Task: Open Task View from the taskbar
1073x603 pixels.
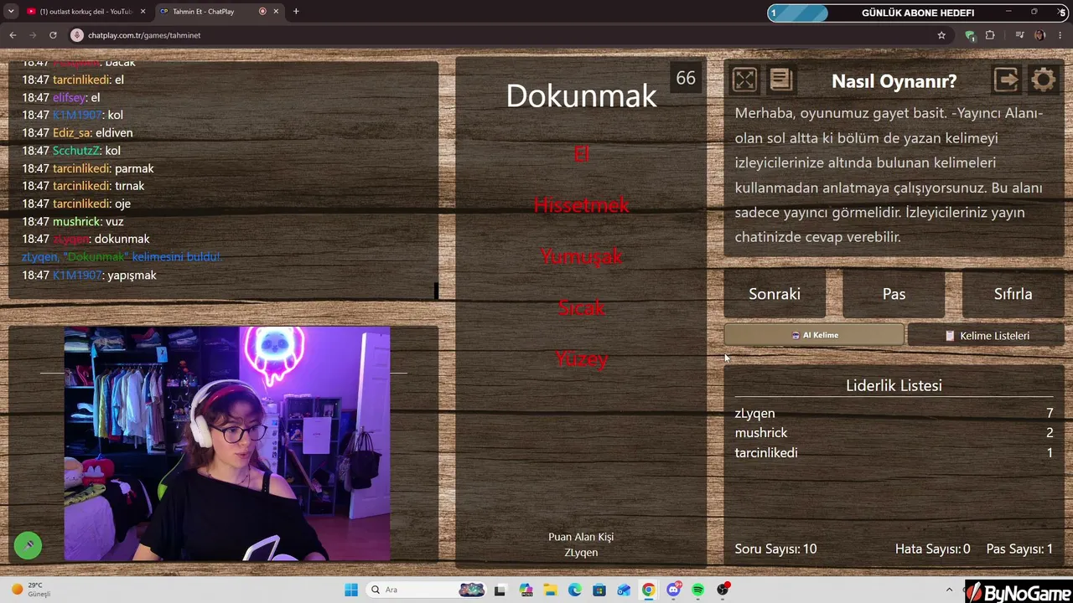Action: (500, 590)
